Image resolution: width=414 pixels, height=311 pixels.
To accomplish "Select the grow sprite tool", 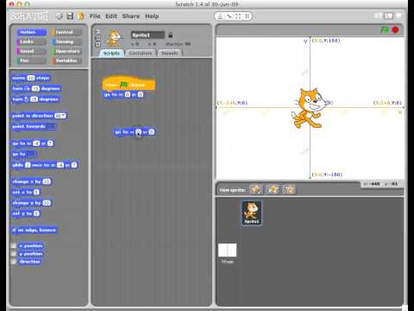I will (x=238, y=16).
